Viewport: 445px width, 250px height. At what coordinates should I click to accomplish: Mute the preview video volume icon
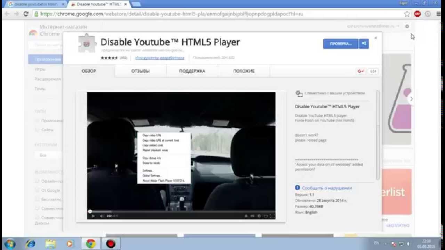[102, 216]
